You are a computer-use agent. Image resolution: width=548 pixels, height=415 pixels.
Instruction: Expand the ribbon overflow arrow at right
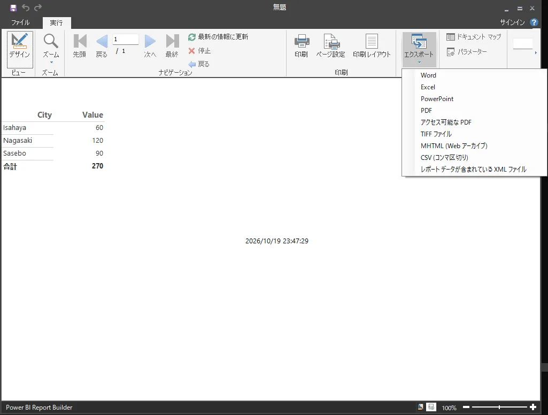pos(536,53)
